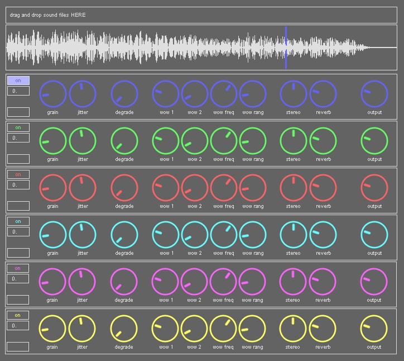Click the blue degrade knob

pos(124,94)
